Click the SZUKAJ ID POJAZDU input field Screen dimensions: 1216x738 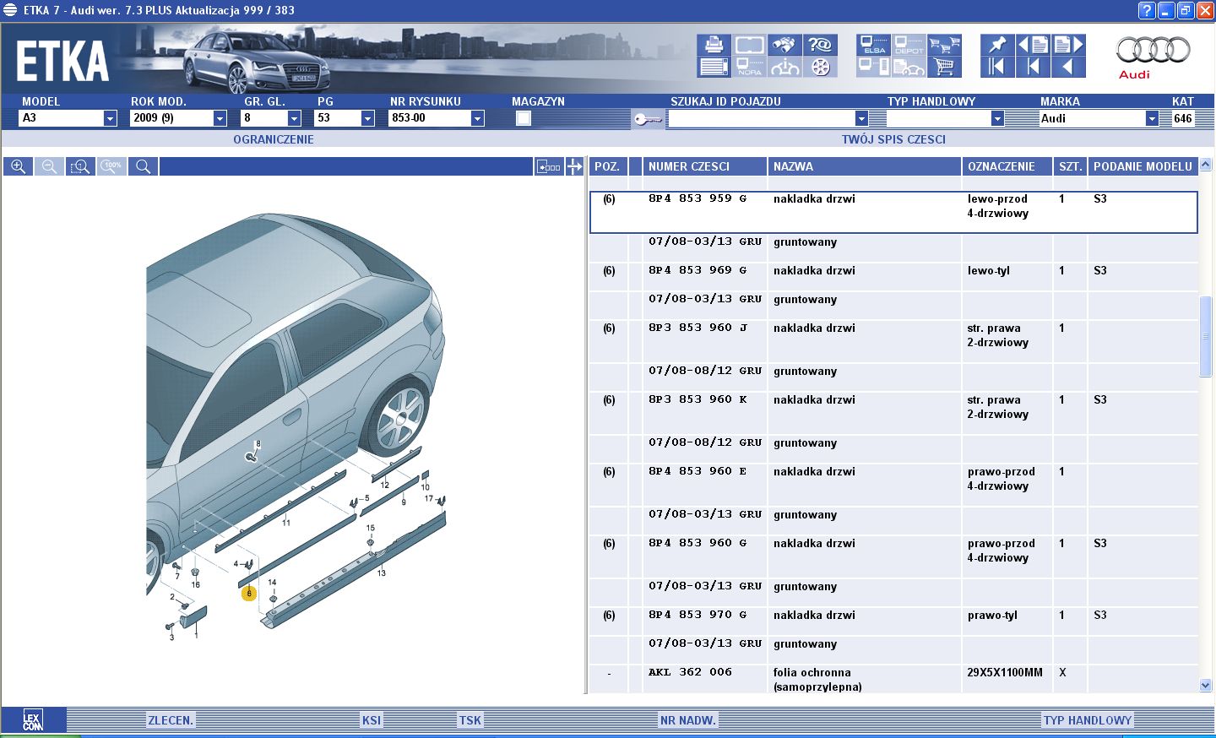pos(762,118)
